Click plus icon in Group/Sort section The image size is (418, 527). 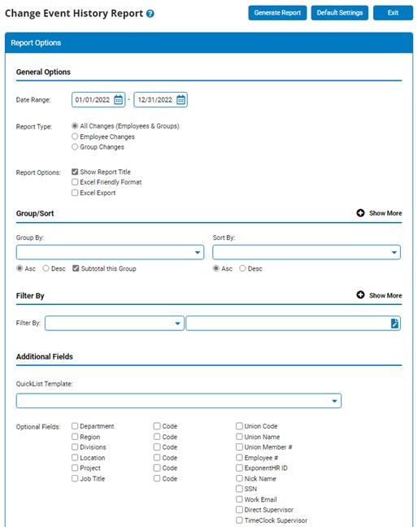pyautogui.click(x=360, y=213)
